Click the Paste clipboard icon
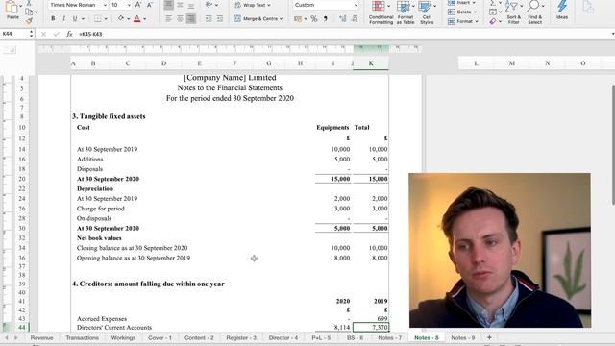The width and height of the screenshot is (615, 346). (12, 7)
